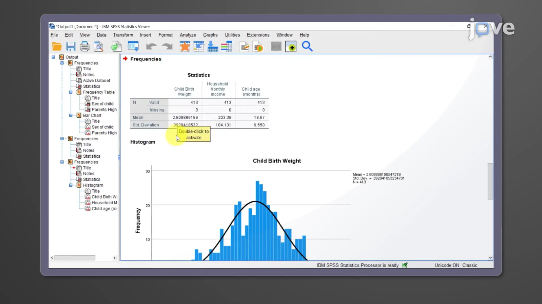The image size is (542, 304).
Task: Click the Redo arrow in the toolbar
Action: pyautogui.click(x=167, y=46)
